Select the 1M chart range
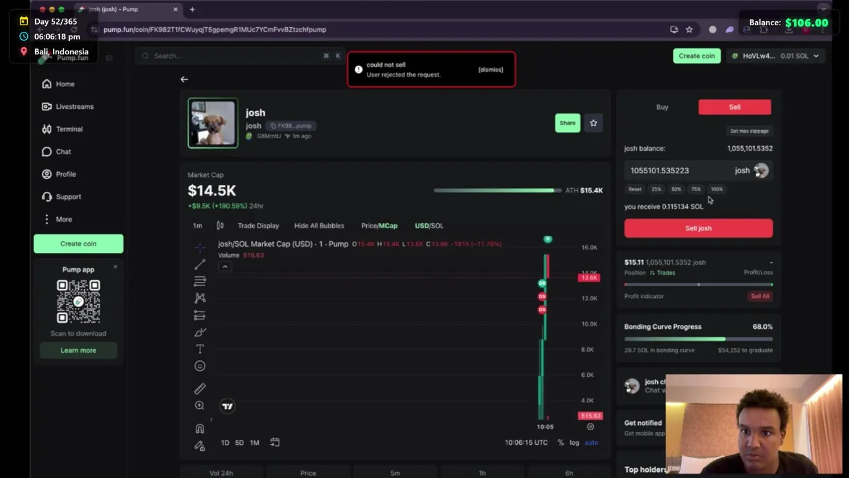 (254, 443)
